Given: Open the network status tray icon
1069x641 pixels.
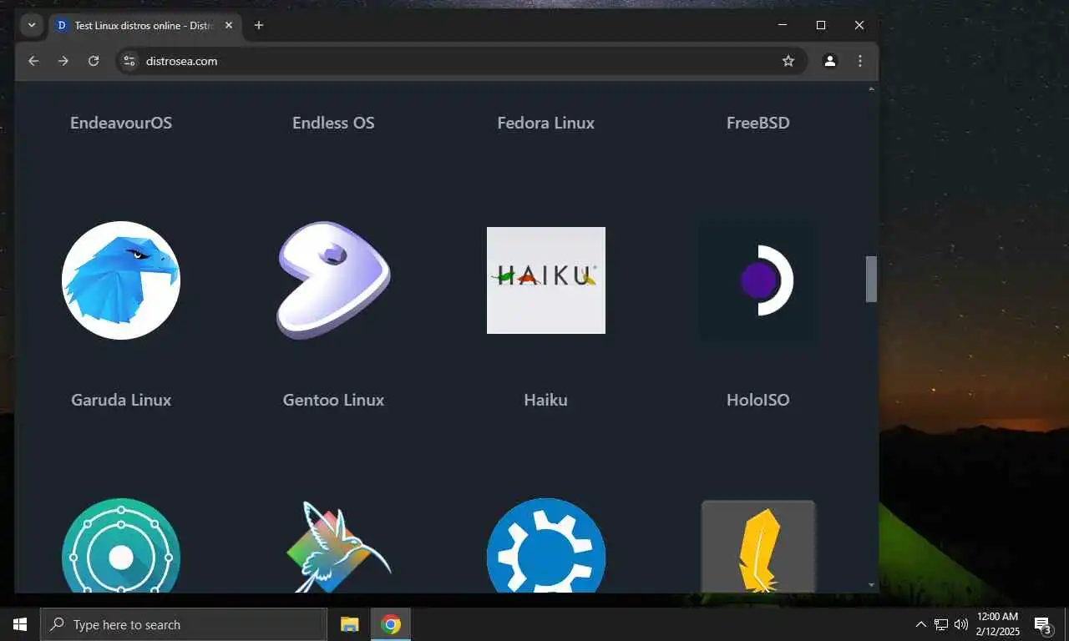Looking at the screenshot, I should point(941,624).
